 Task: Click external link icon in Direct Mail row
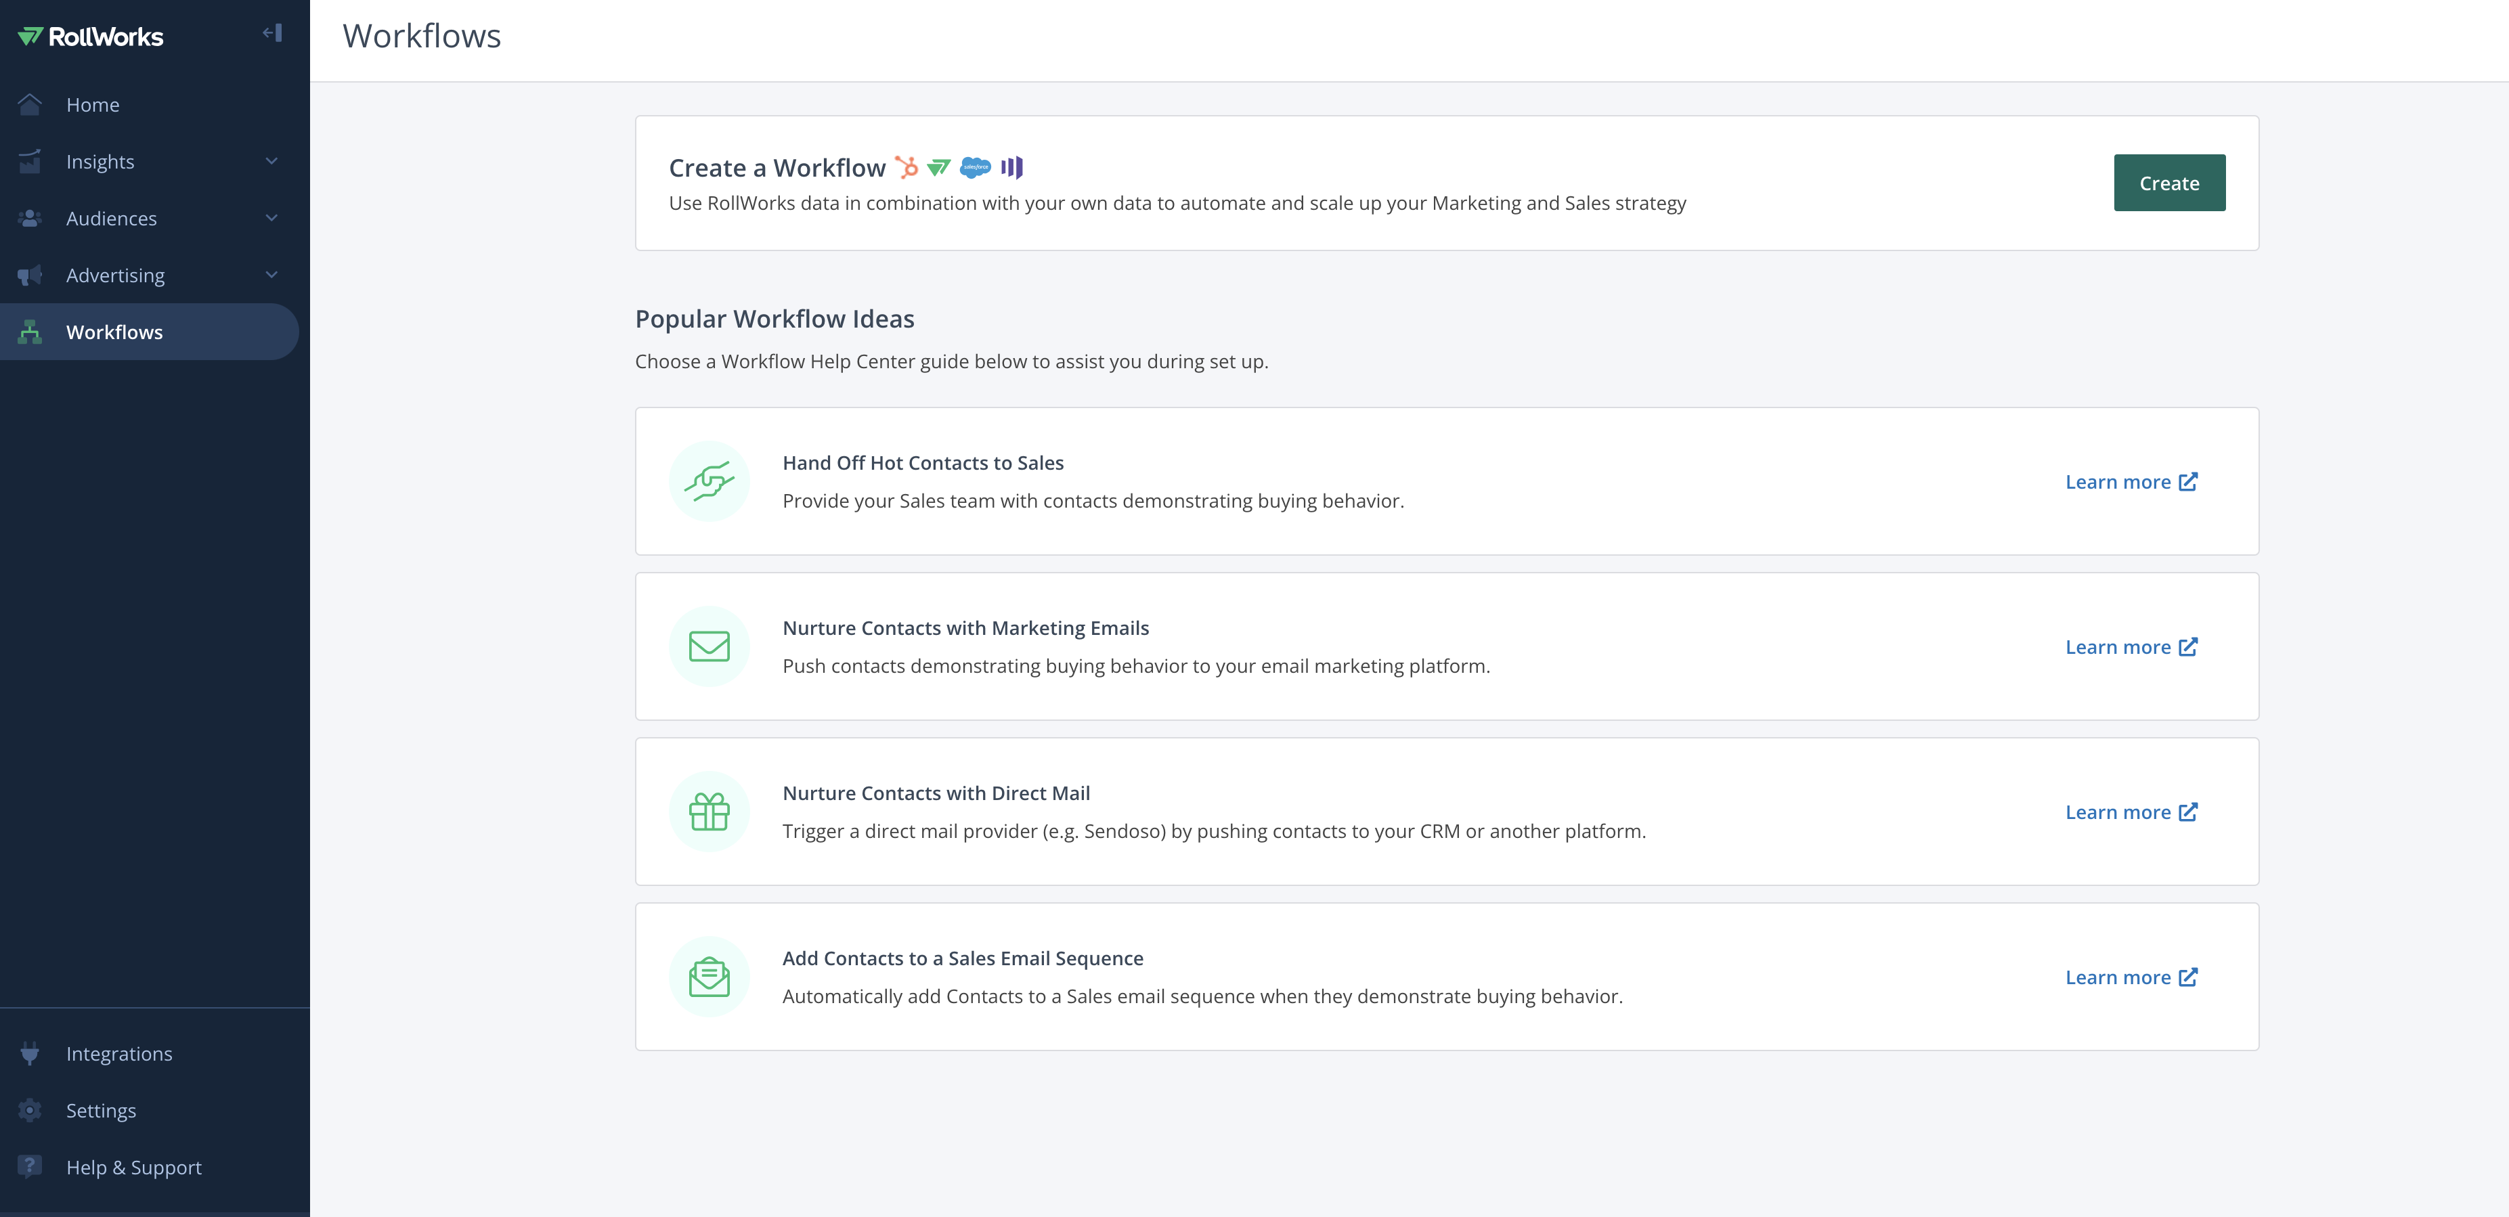2187,811
